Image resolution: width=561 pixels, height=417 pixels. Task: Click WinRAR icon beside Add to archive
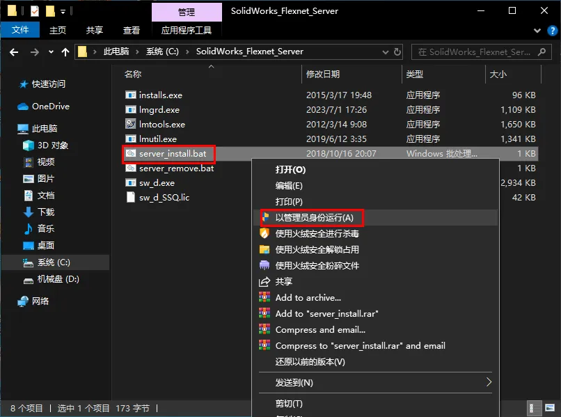click(x=264, y=297)
